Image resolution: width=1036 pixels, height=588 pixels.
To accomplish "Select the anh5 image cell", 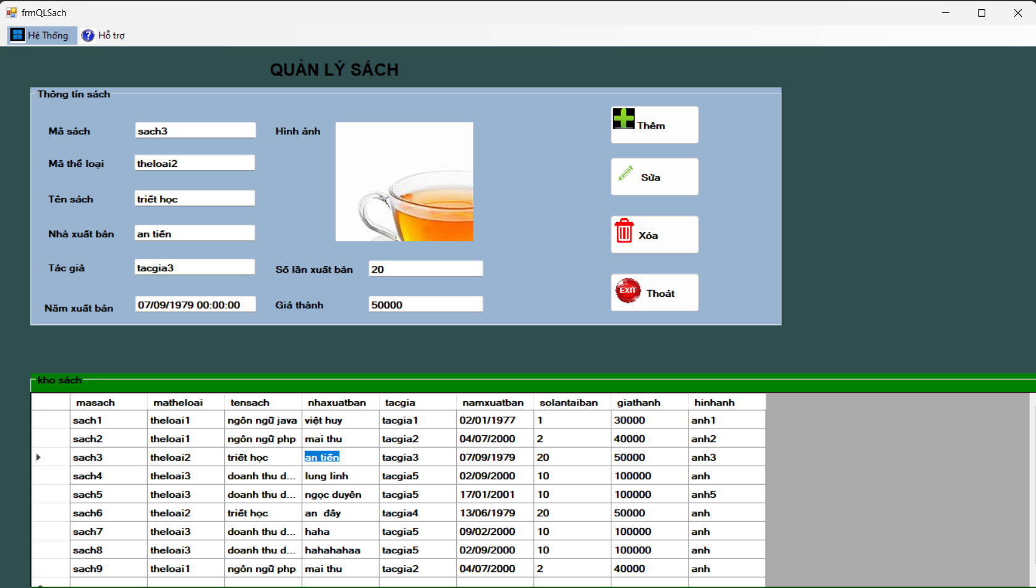I will (x=726, y=494).
